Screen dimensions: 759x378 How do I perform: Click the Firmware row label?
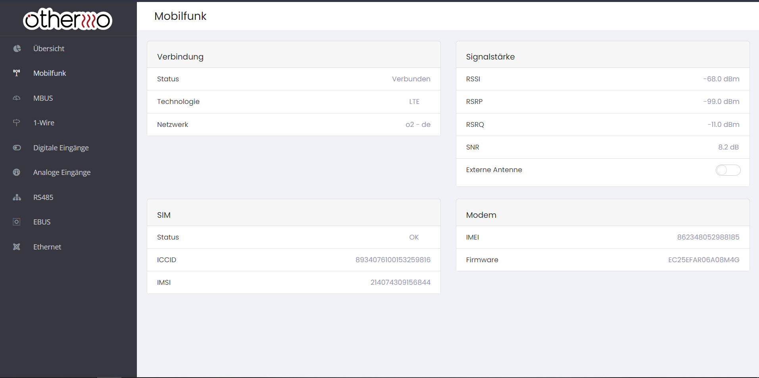482,260
